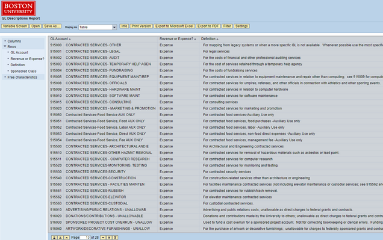This screenshot has height=240, width=383.
Task: Click the page number input field
Action: point(85,238)
